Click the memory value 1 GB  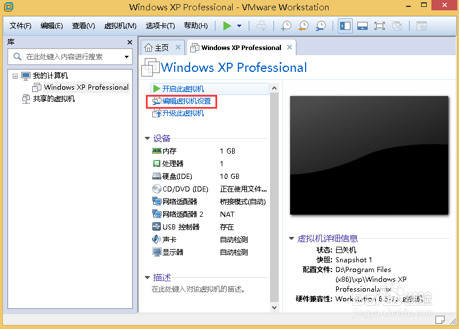point(227,151)
